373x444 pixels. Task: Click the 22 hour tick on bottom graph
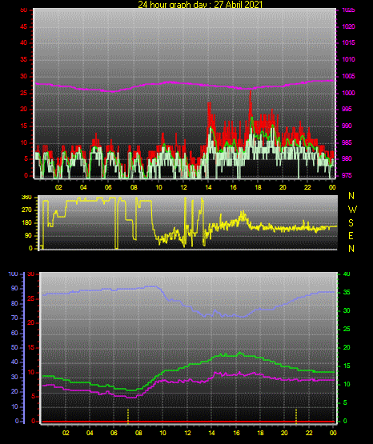309,433
